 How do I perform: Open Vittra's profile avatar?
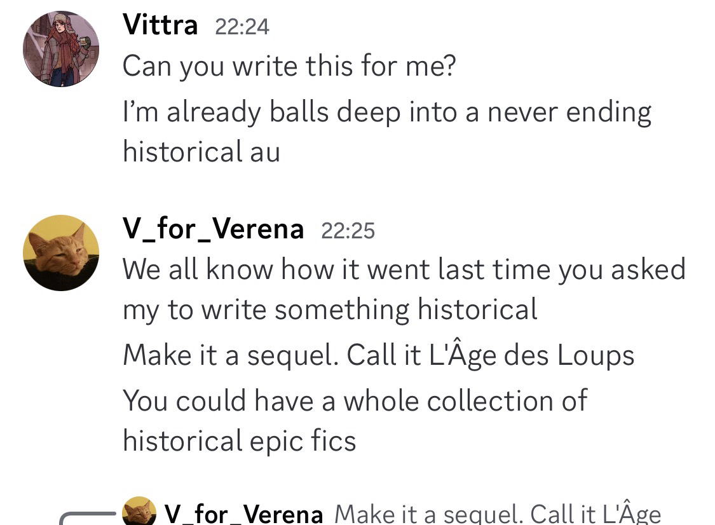pos(61,49)
